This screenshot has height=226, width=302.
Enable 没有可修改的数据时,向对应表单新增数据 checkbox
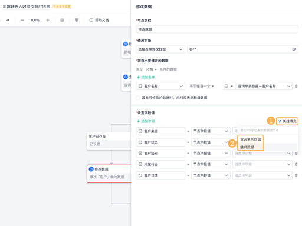pyautogui.click(x=138, y=98)
